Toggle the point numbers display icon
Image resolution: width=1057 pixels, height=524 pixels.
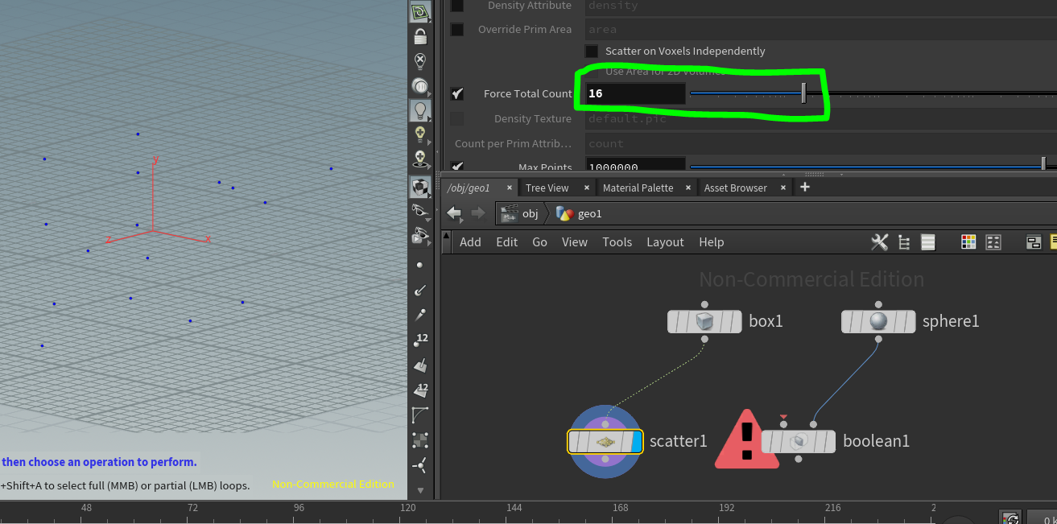420,338
